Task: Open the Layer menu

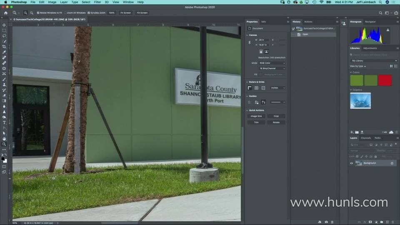Action: pyautogui.click(x=64, y=2)
